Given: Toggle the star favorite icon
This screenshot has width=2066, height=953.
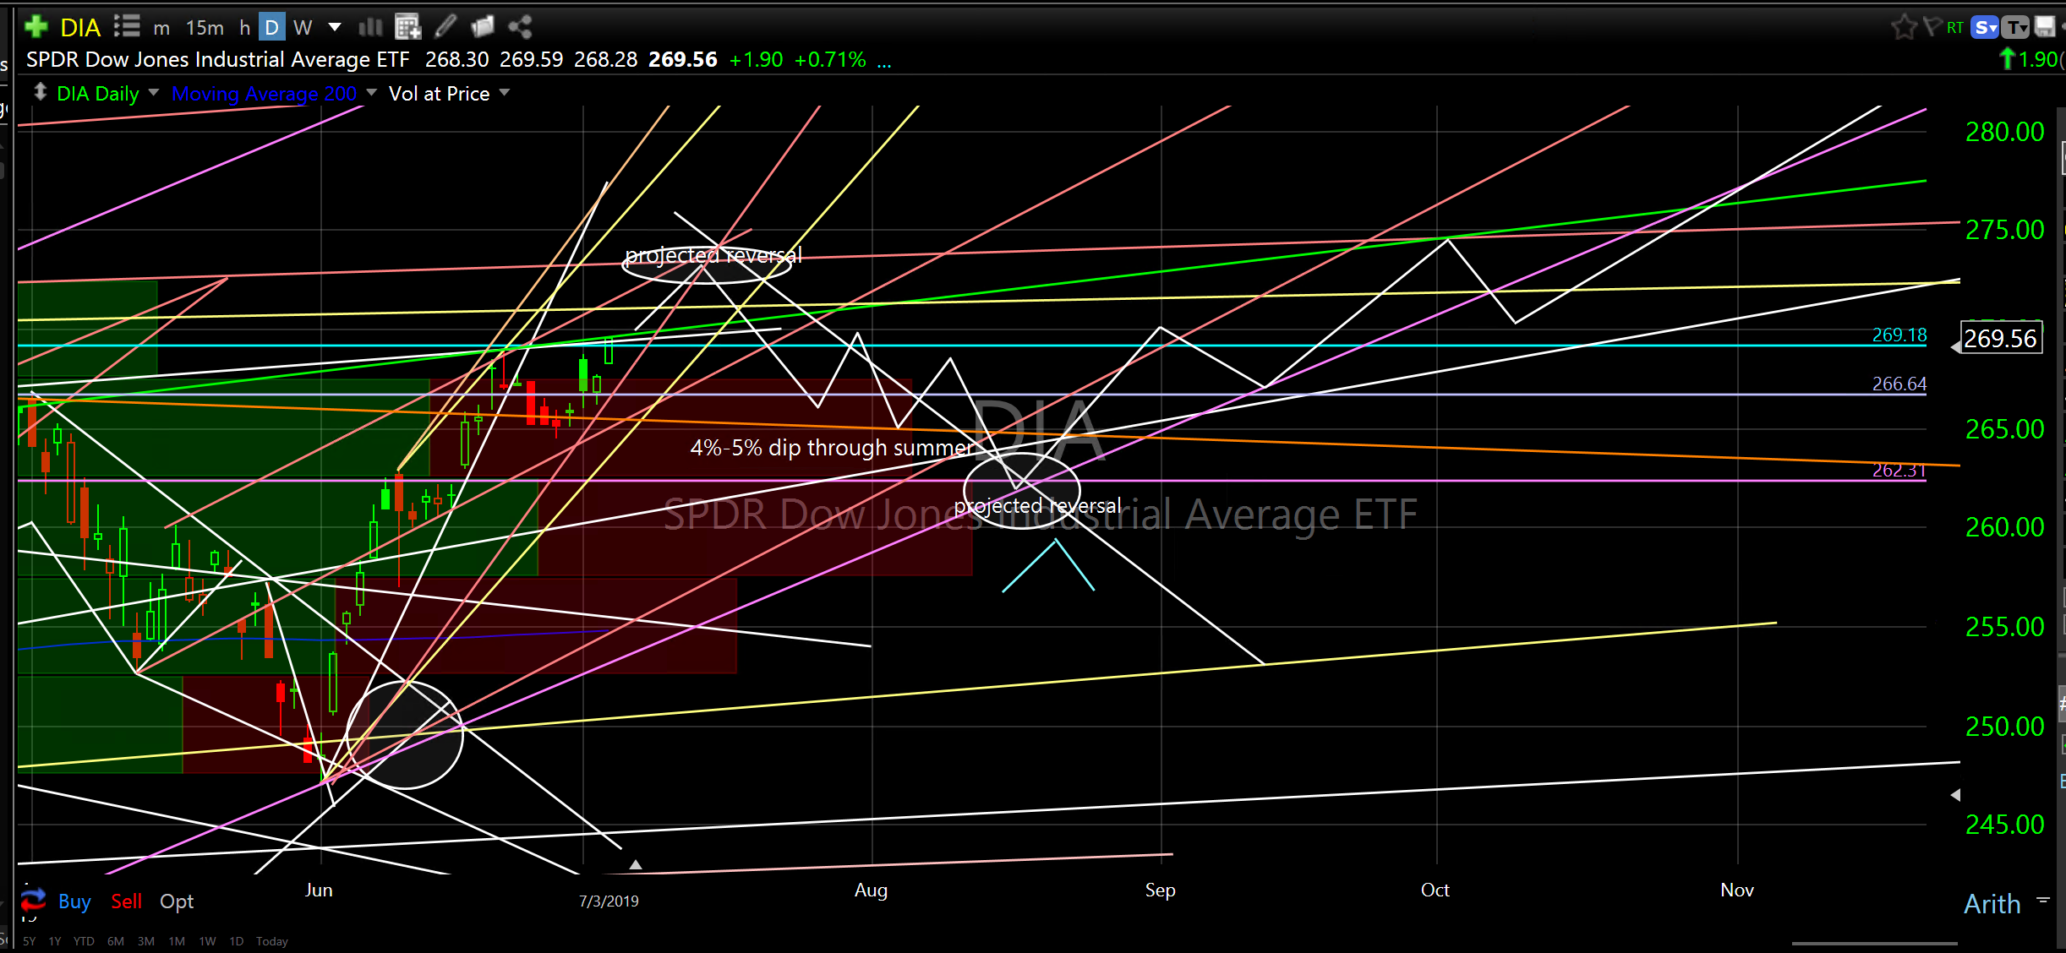Looking at the screenshot, I should 1904,27.
